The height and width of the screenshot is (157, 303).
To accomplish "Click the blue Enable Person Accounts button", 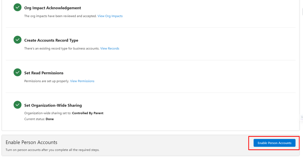I will 274,143.
